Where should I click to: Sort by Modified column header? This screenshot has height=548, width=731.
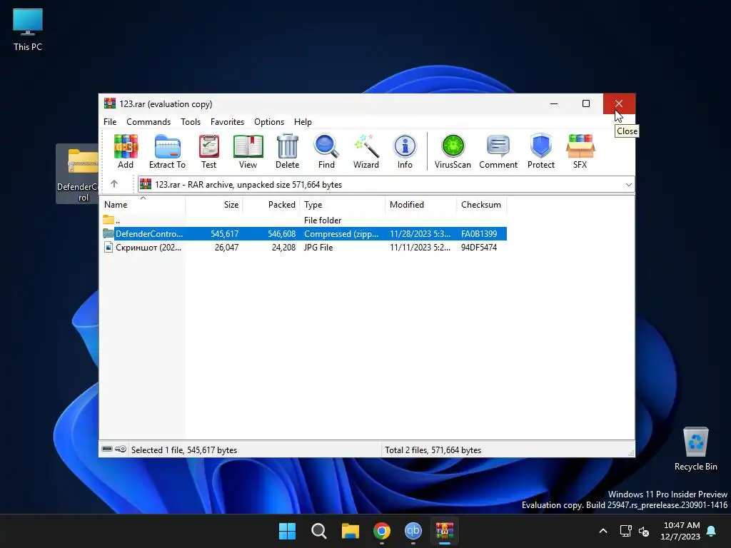click(x=420, y=205)
